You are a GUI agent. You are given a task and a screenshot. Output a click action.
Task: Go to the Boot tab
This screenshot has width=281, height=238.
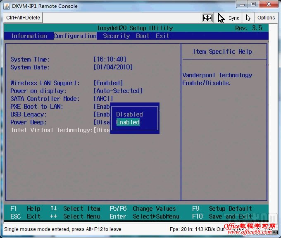click(143, 36)
